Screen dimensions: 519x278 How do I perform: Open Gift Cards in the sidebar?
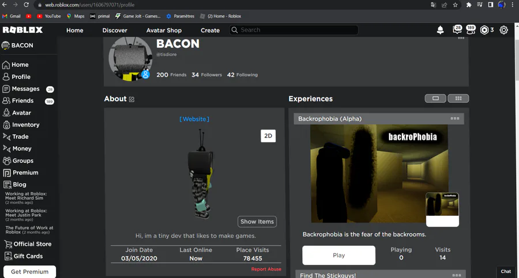[24, 256]
